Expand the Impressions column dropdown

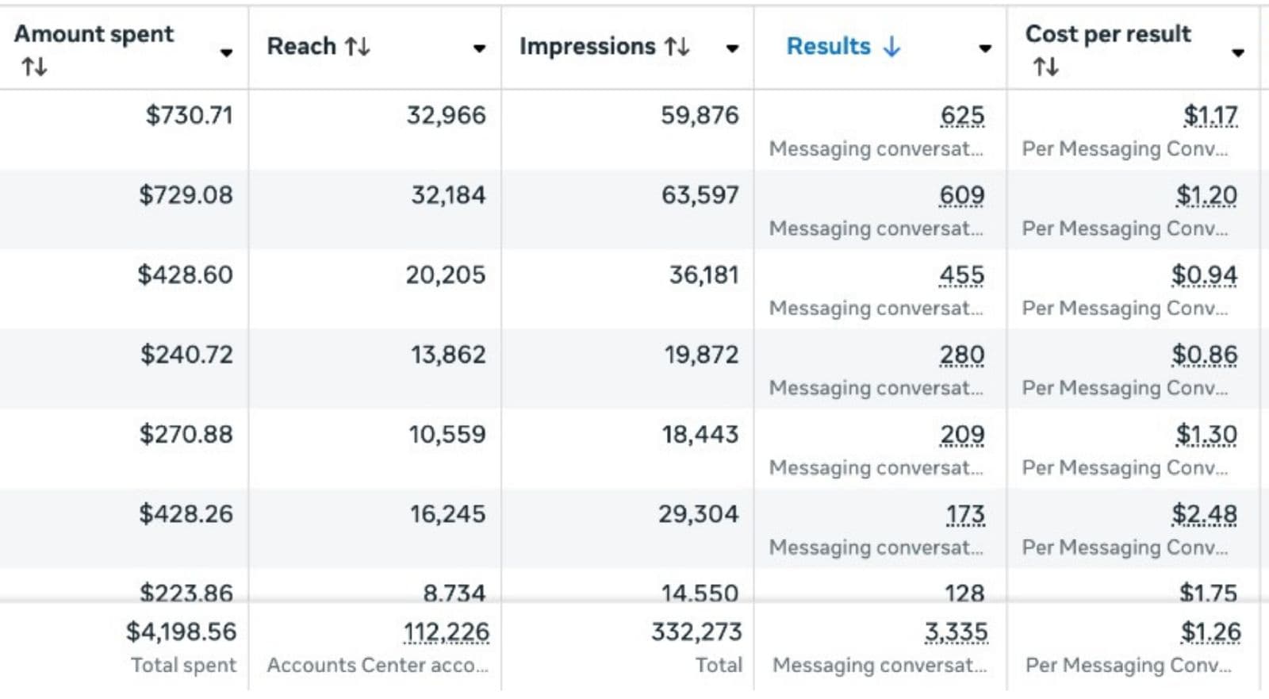(732, 48)
